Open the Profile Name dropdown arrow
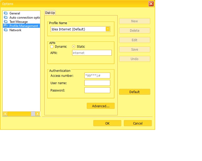Viewport: 202px width, 161px height. [x=108, y=29]
